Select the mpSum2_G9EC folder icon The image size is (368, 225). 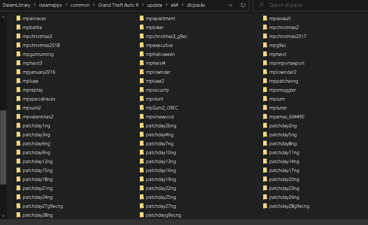click(142, 108)
